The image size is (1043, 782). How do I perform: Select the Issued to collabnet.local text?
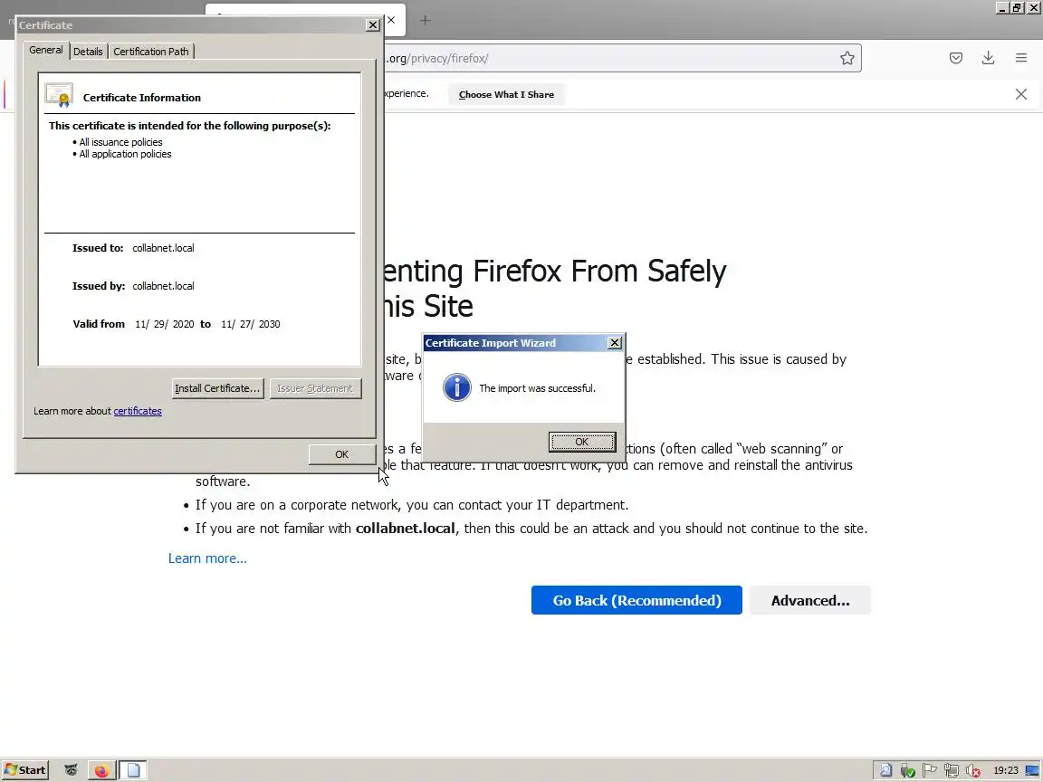pyautogui.click(x=163, y=248)
